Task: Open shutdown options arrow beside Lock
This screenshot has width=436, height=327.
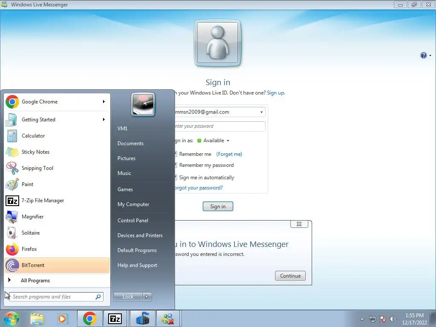Action: click(147, 297)
